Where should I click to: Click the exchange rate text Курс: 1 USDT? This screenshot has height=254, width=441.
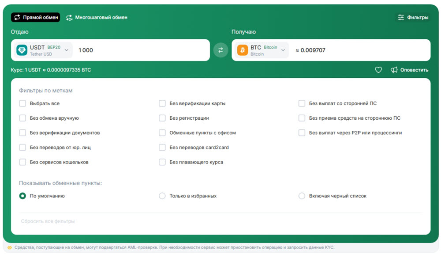(51, 70)
